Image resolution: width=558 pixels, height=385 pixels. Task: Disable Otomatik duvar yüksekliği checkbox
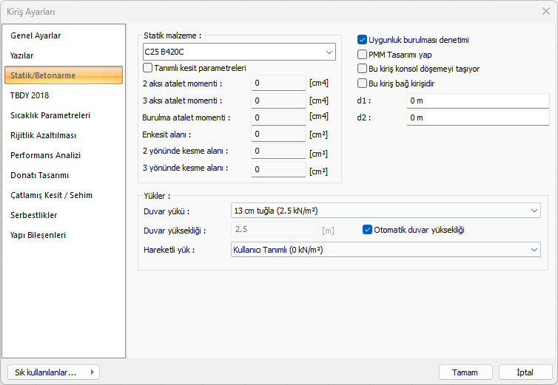coord(368,230)
